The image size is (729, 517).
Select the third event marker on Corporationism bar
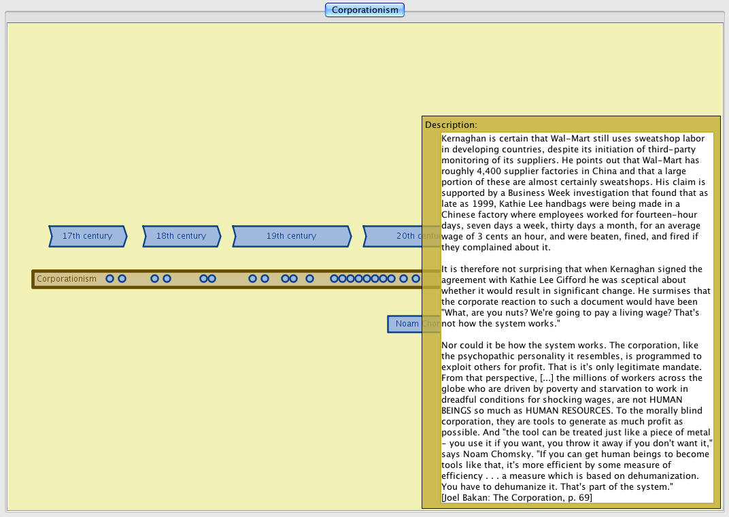(154, 279)
